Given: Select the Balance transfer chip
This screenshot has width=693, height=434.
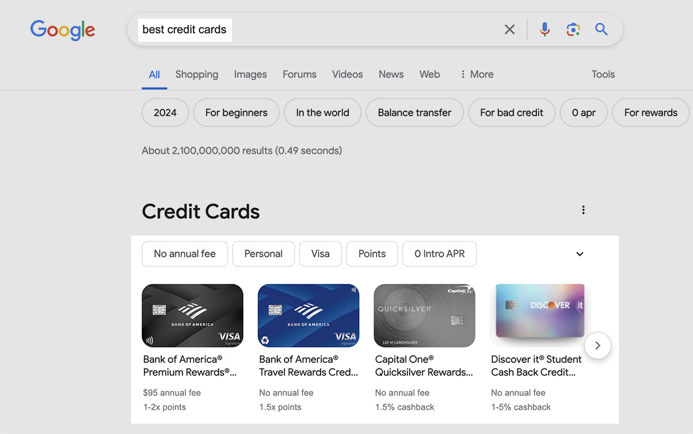Looking at the screenshot, I should [x=415, y=113].
